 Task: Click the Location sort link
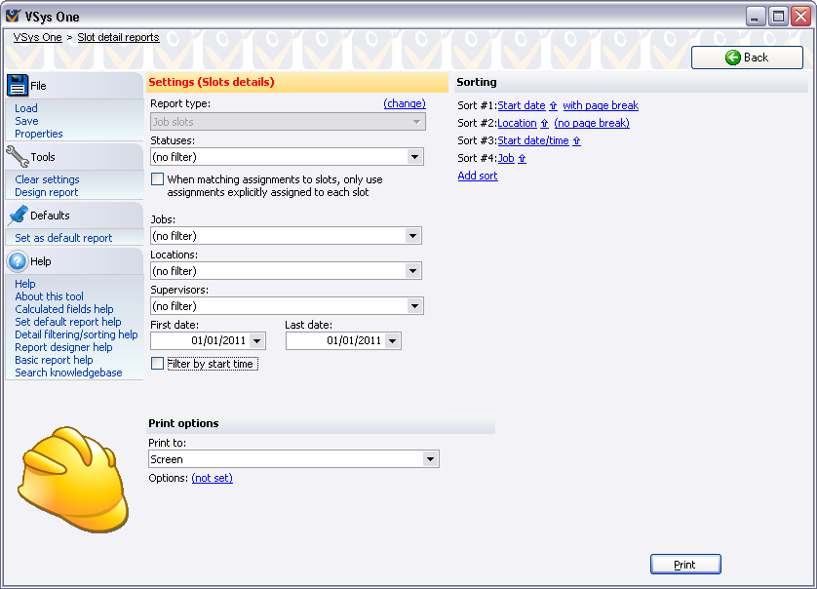(517, 123)
